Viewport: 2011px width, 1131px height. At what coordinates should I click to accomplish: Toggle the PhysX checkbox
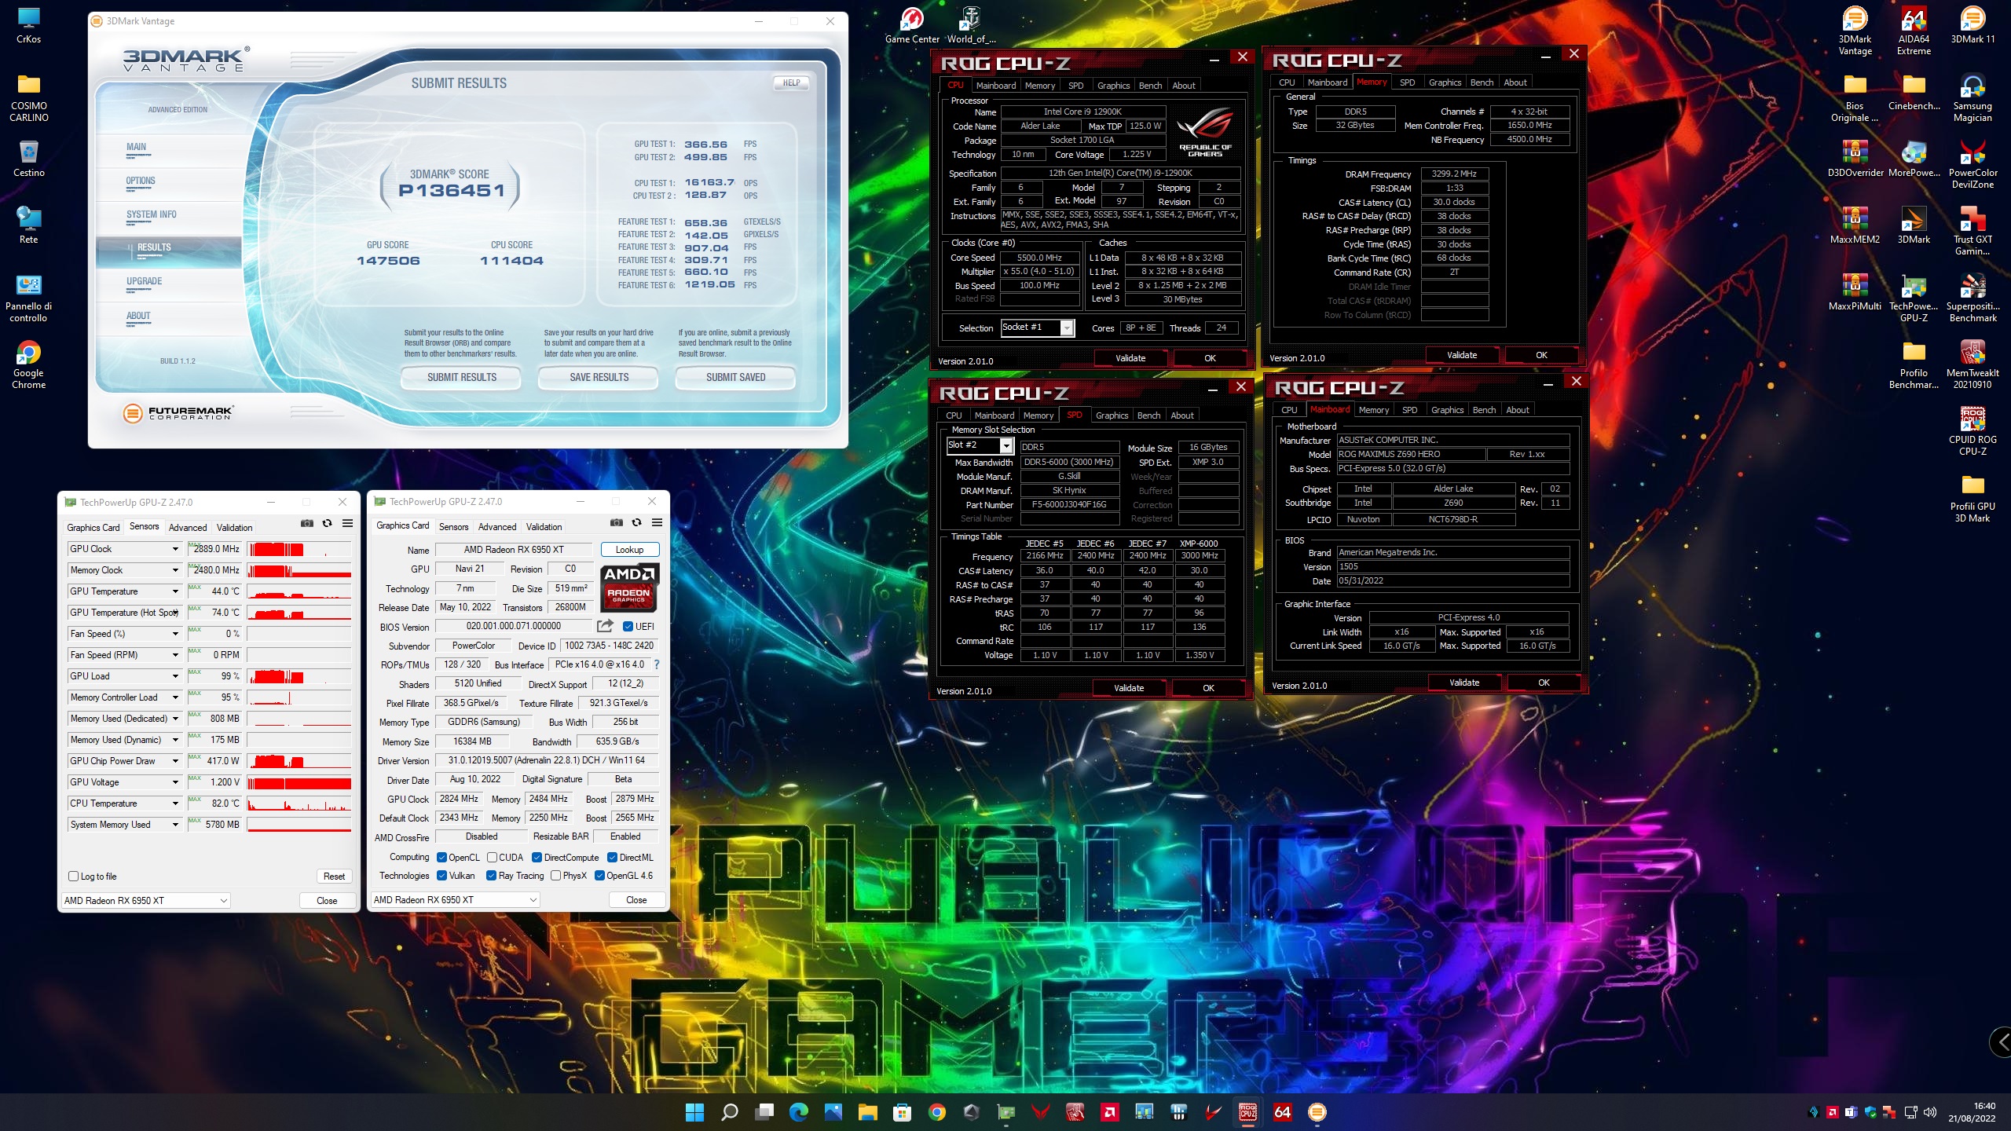555,876
